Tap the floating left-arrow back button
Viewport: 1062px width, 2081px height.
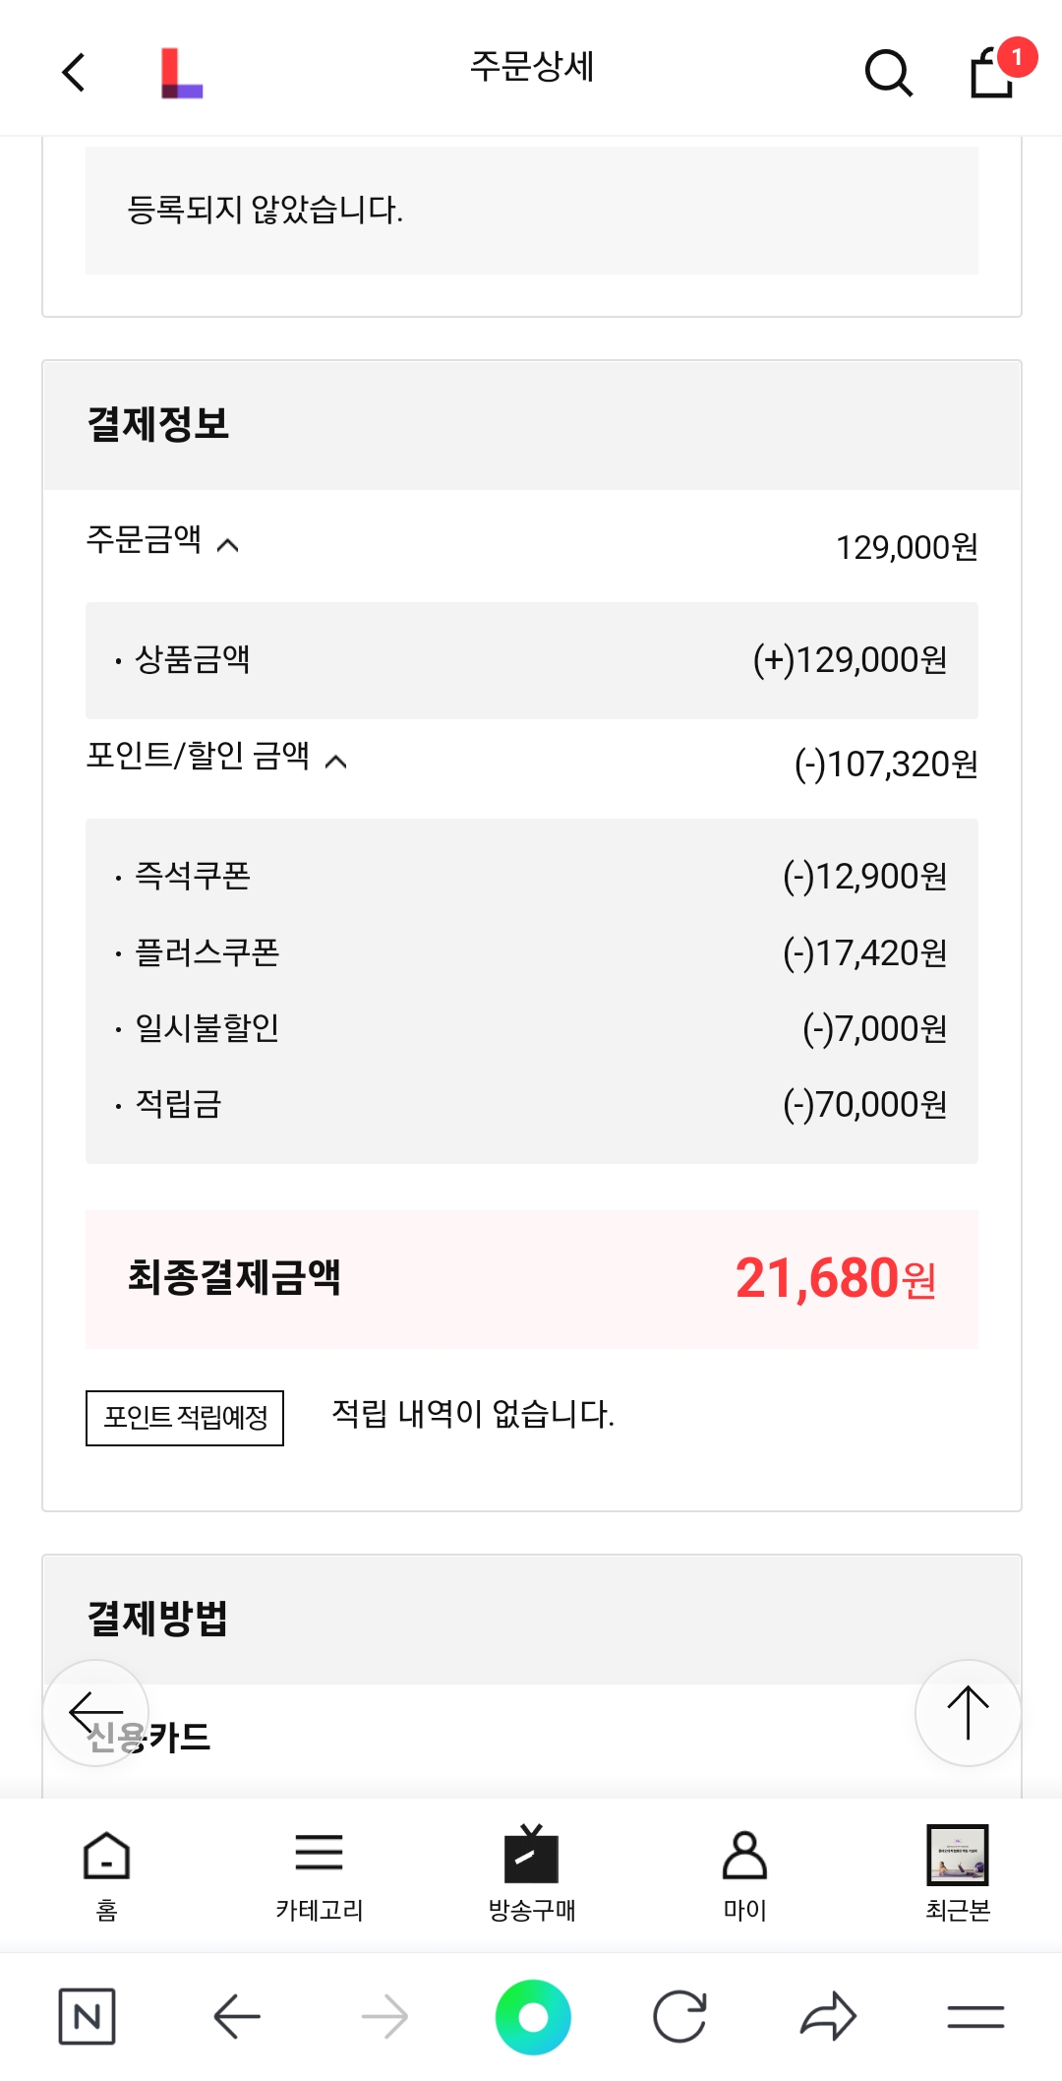(x=95, y=1713)
